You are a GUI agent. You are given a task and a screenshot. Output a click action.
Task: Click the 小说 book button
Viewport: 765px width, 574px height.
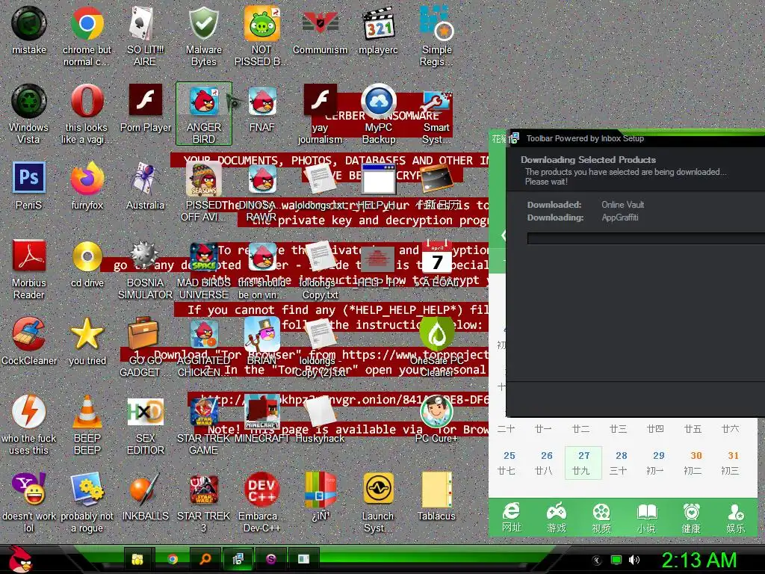(x=646, y=517)
